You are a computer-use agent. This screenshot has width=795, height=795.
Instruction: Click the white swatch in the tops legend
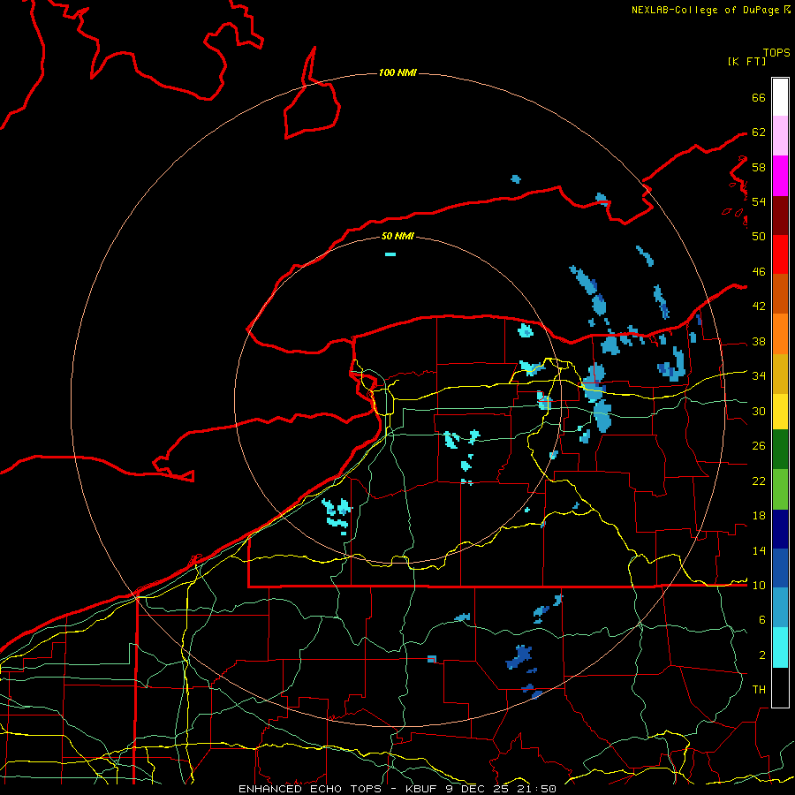coord(780,97)
